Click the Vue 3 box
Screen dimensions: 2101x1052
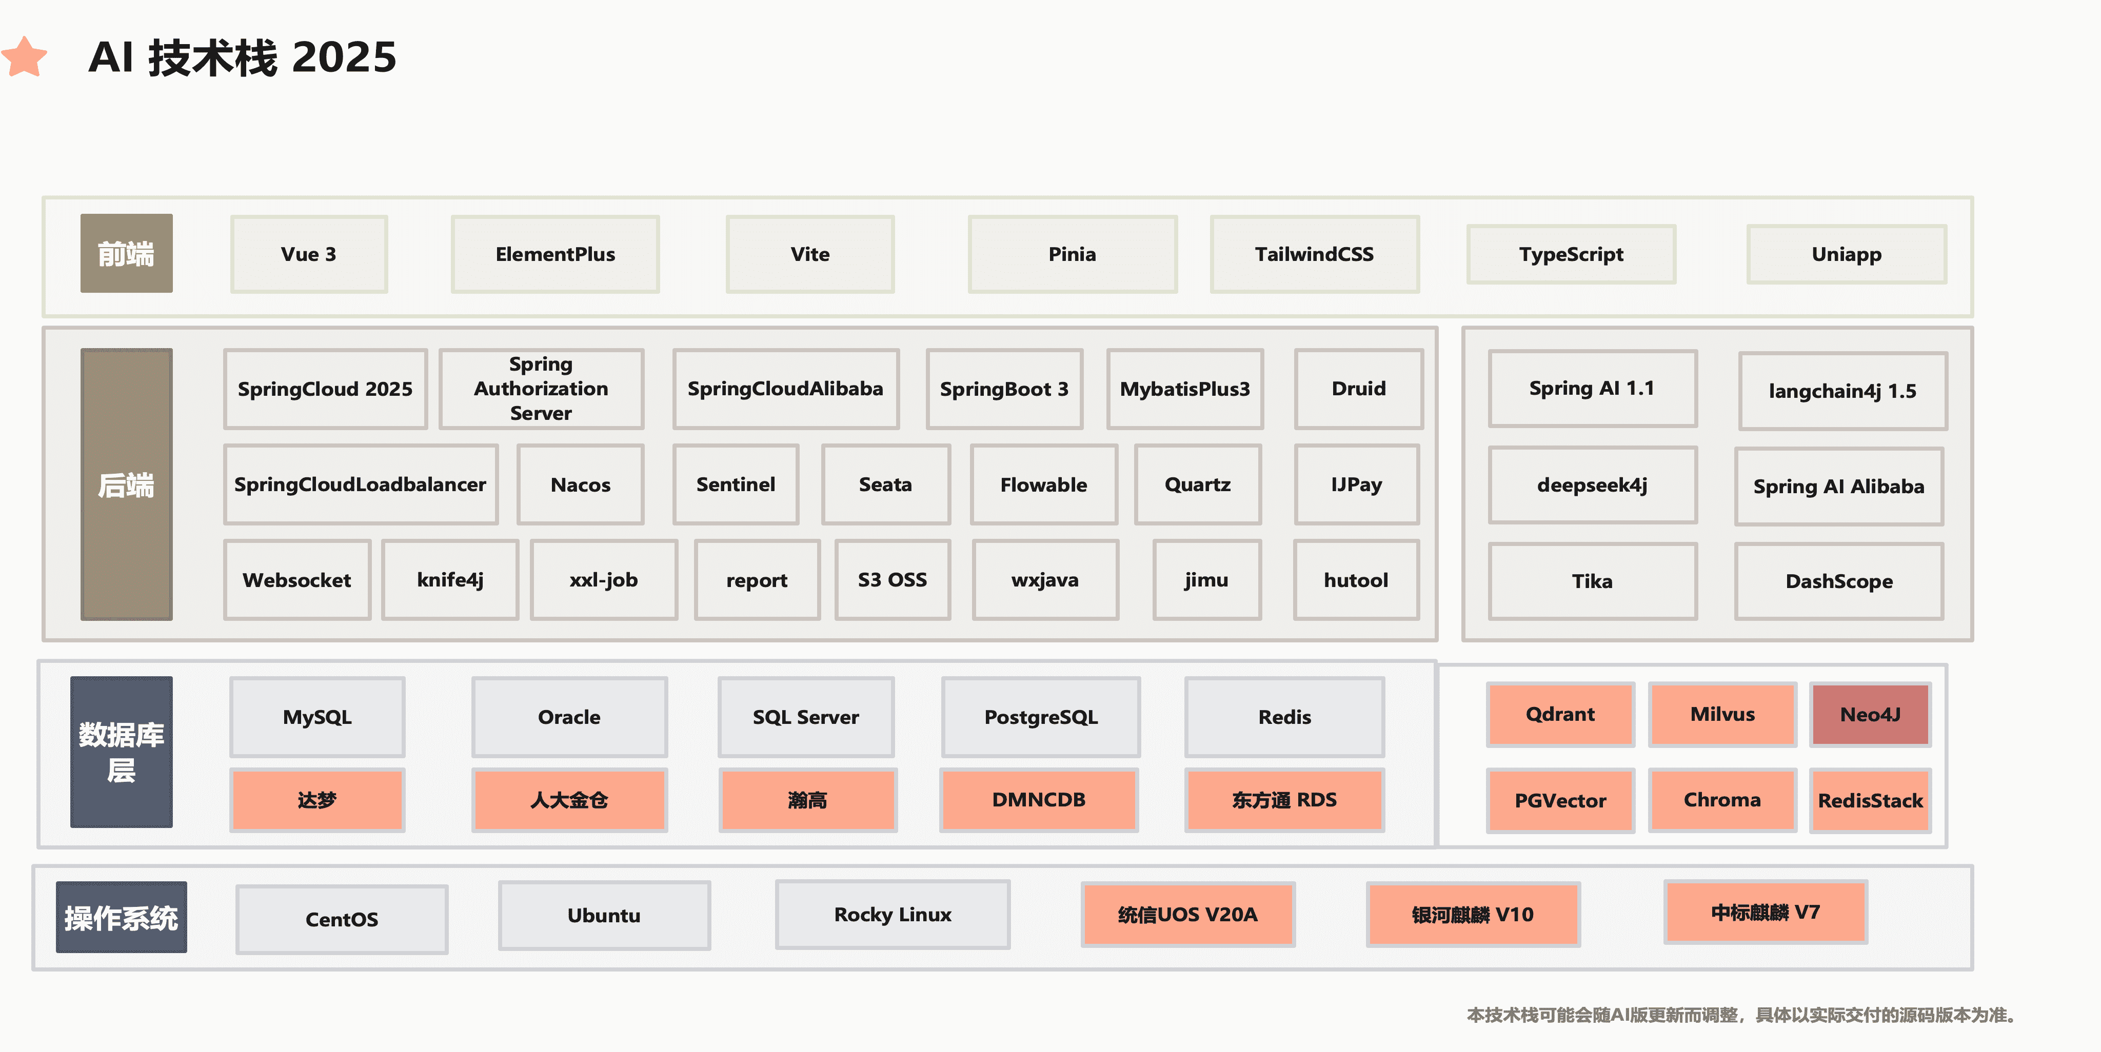pyautogui.click(x=308, y=254)
